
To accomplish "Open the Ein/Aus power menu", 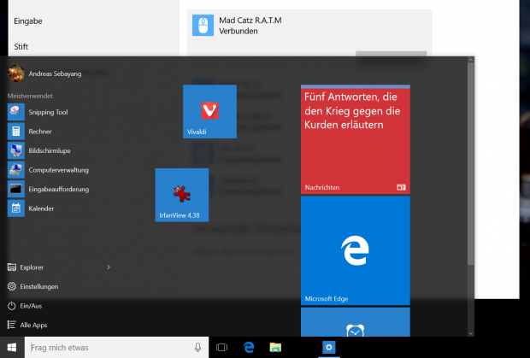I will [25, 306].
